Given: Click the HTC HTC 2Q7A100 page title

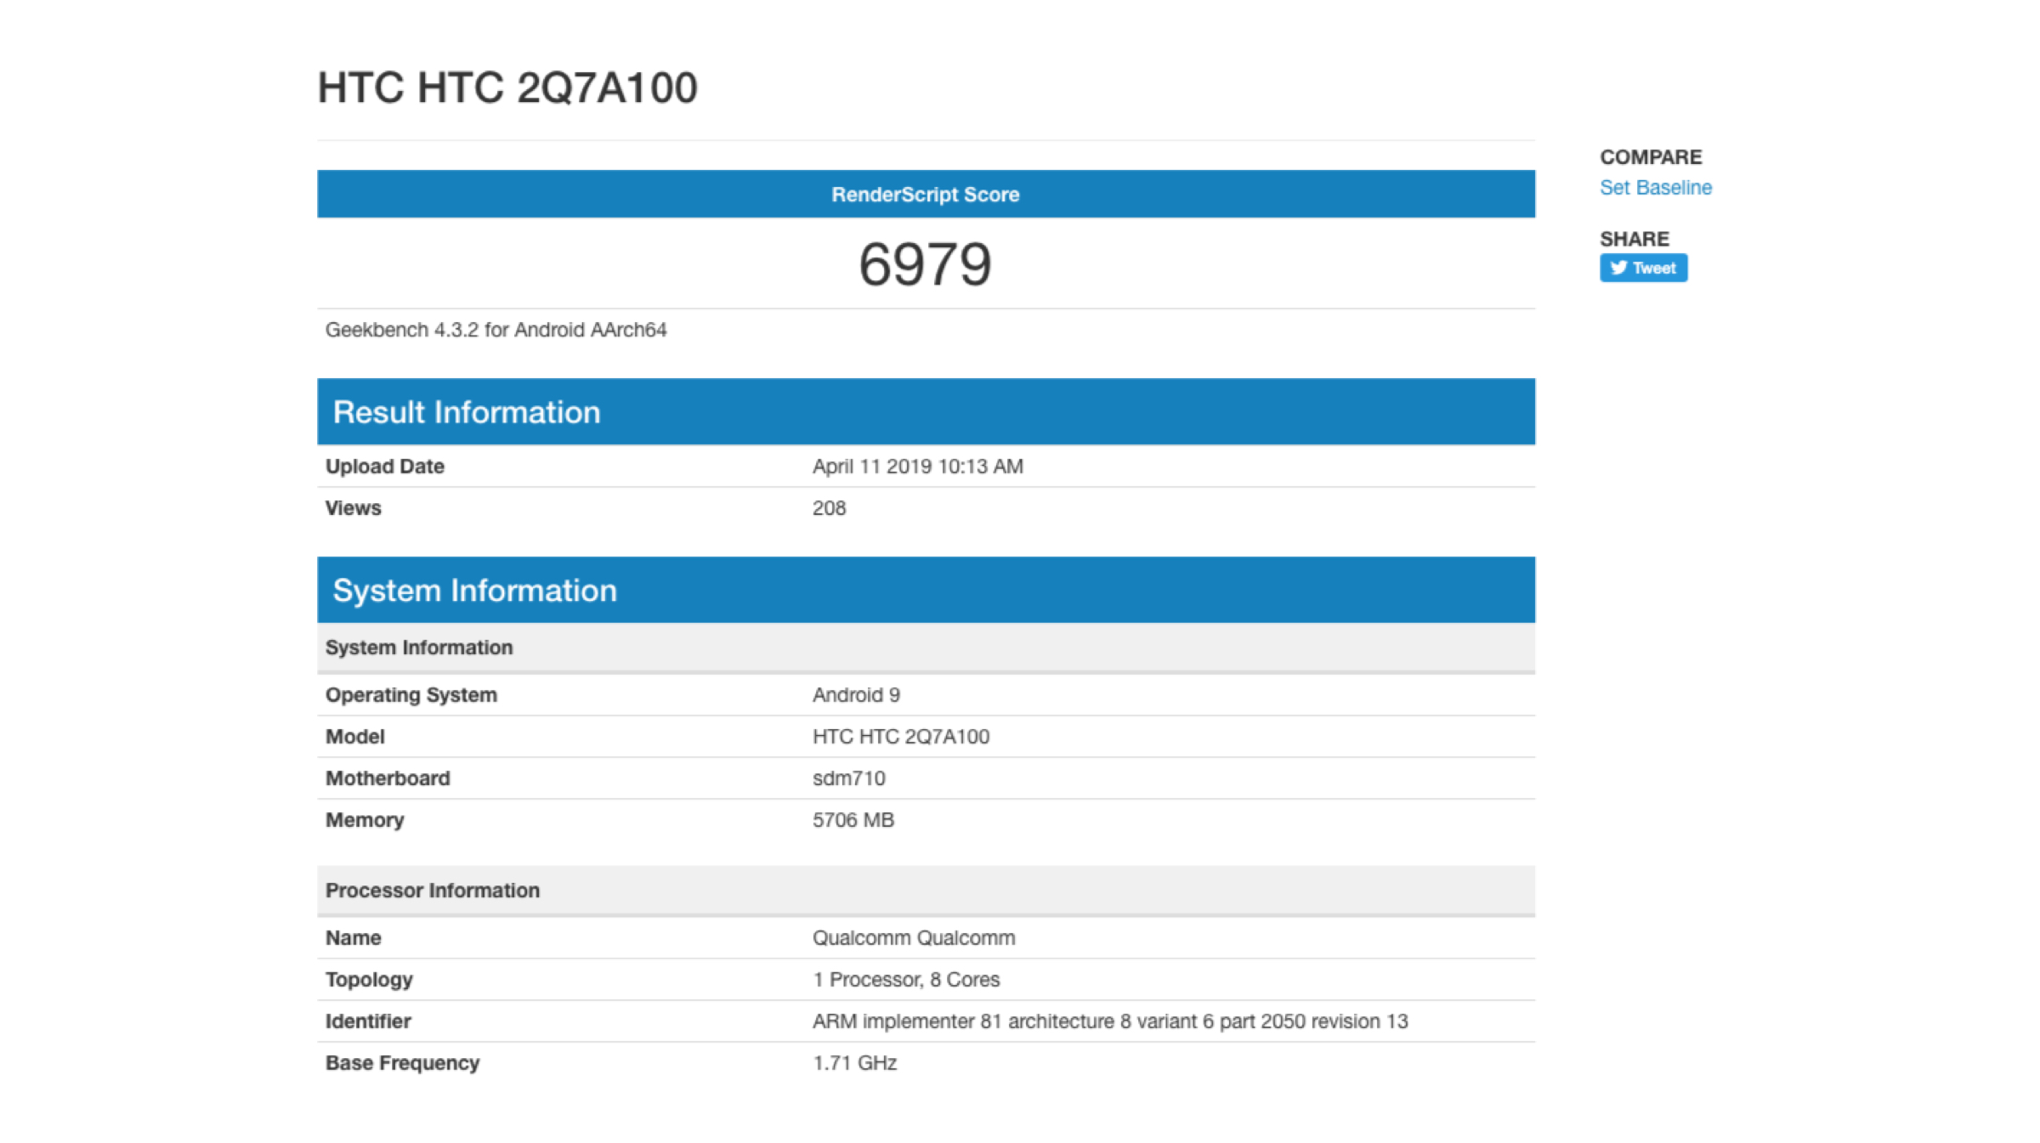Looking at the screenshot, I should [507, 88].
